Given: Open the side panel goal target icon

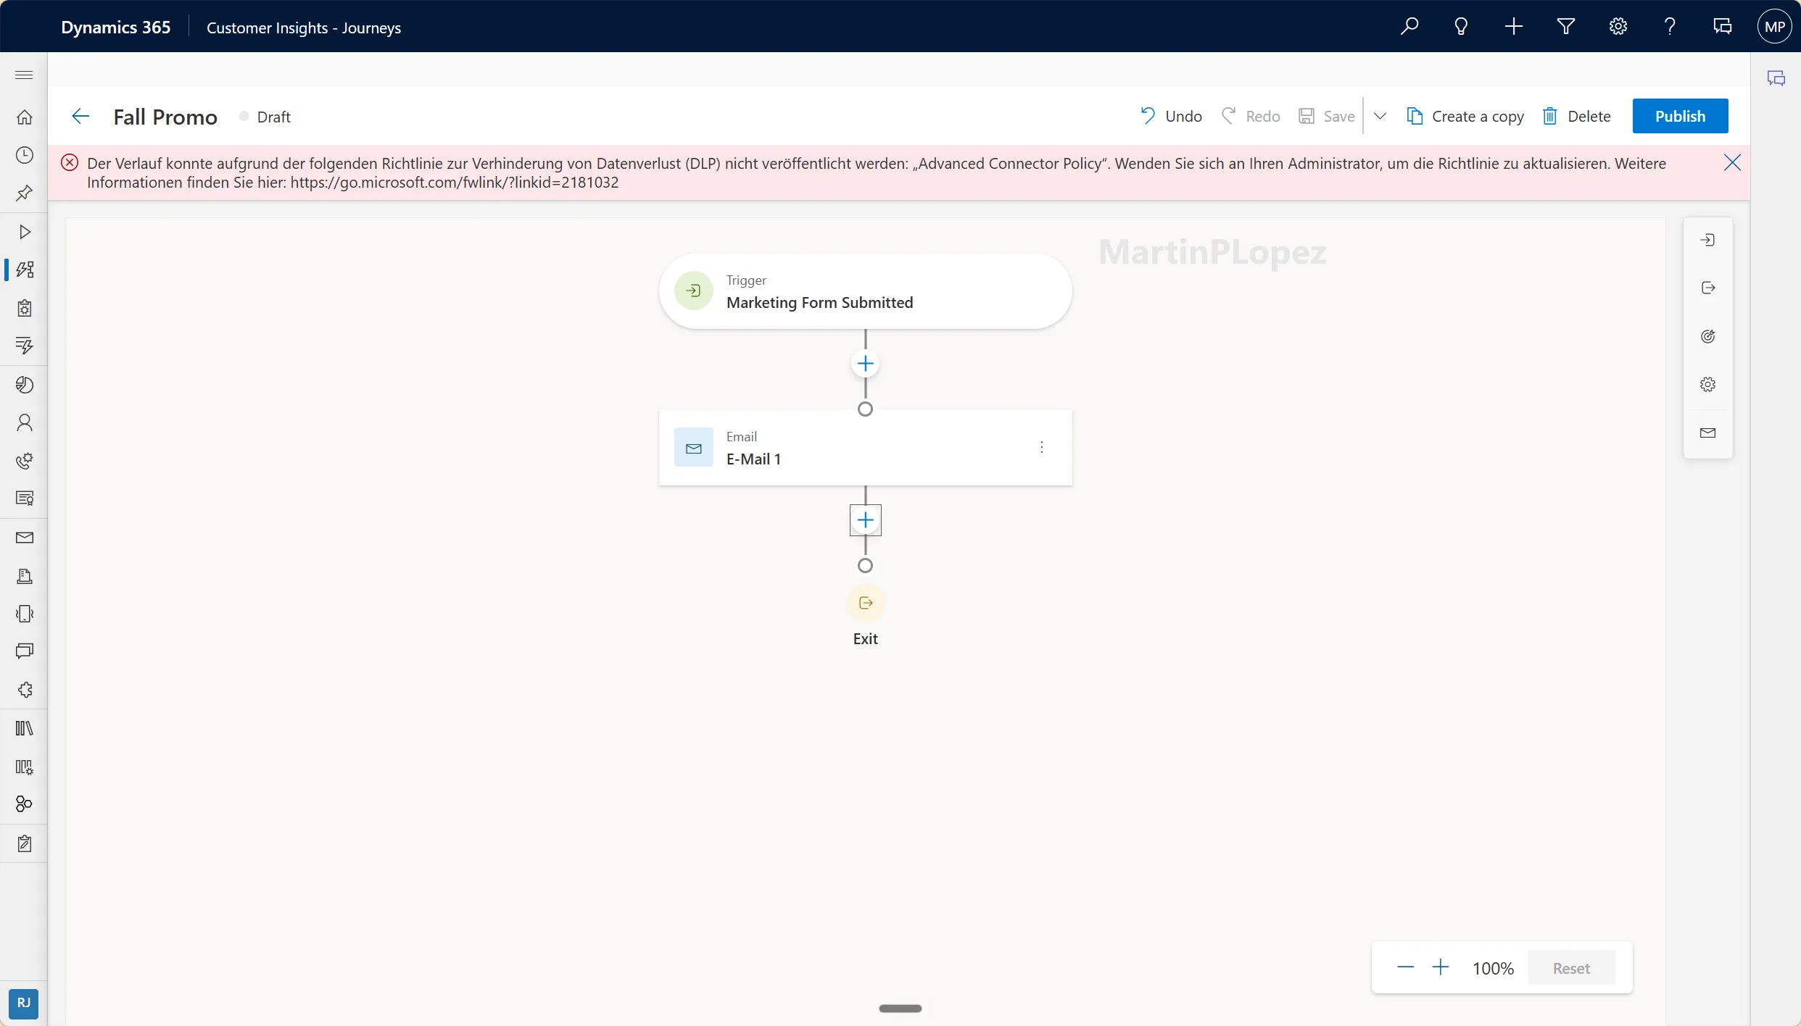Looking at the screenshot, I should click(x=1707, y=336).
